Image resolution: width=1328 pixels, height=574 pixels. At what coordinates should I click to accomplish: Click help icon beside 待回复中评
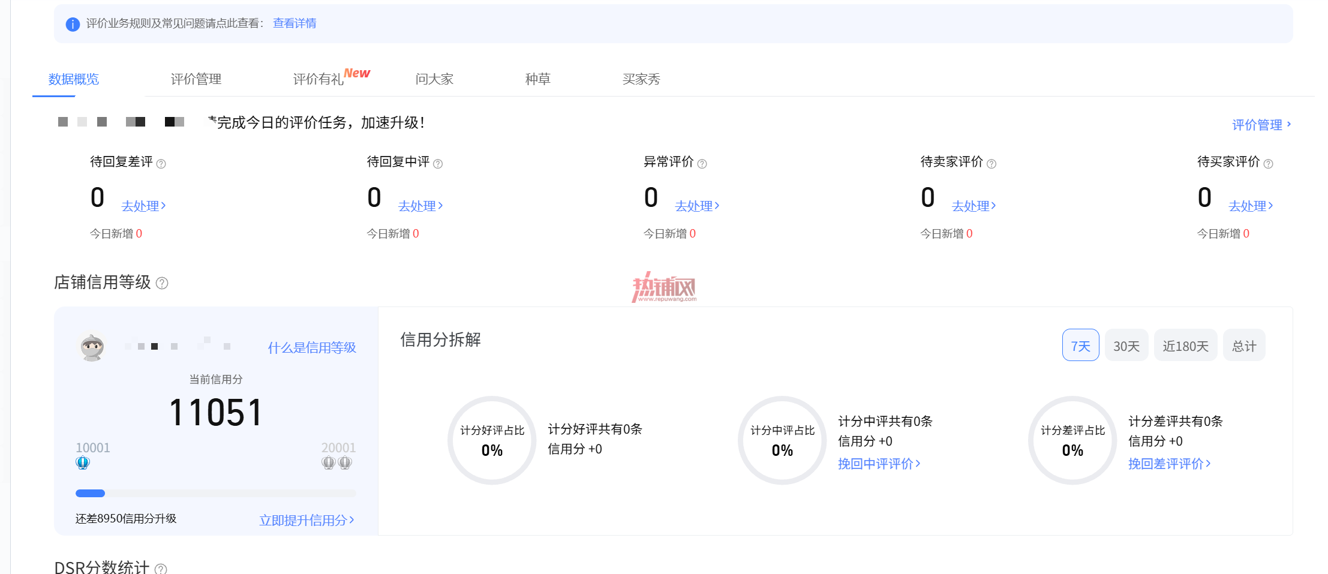438,163
